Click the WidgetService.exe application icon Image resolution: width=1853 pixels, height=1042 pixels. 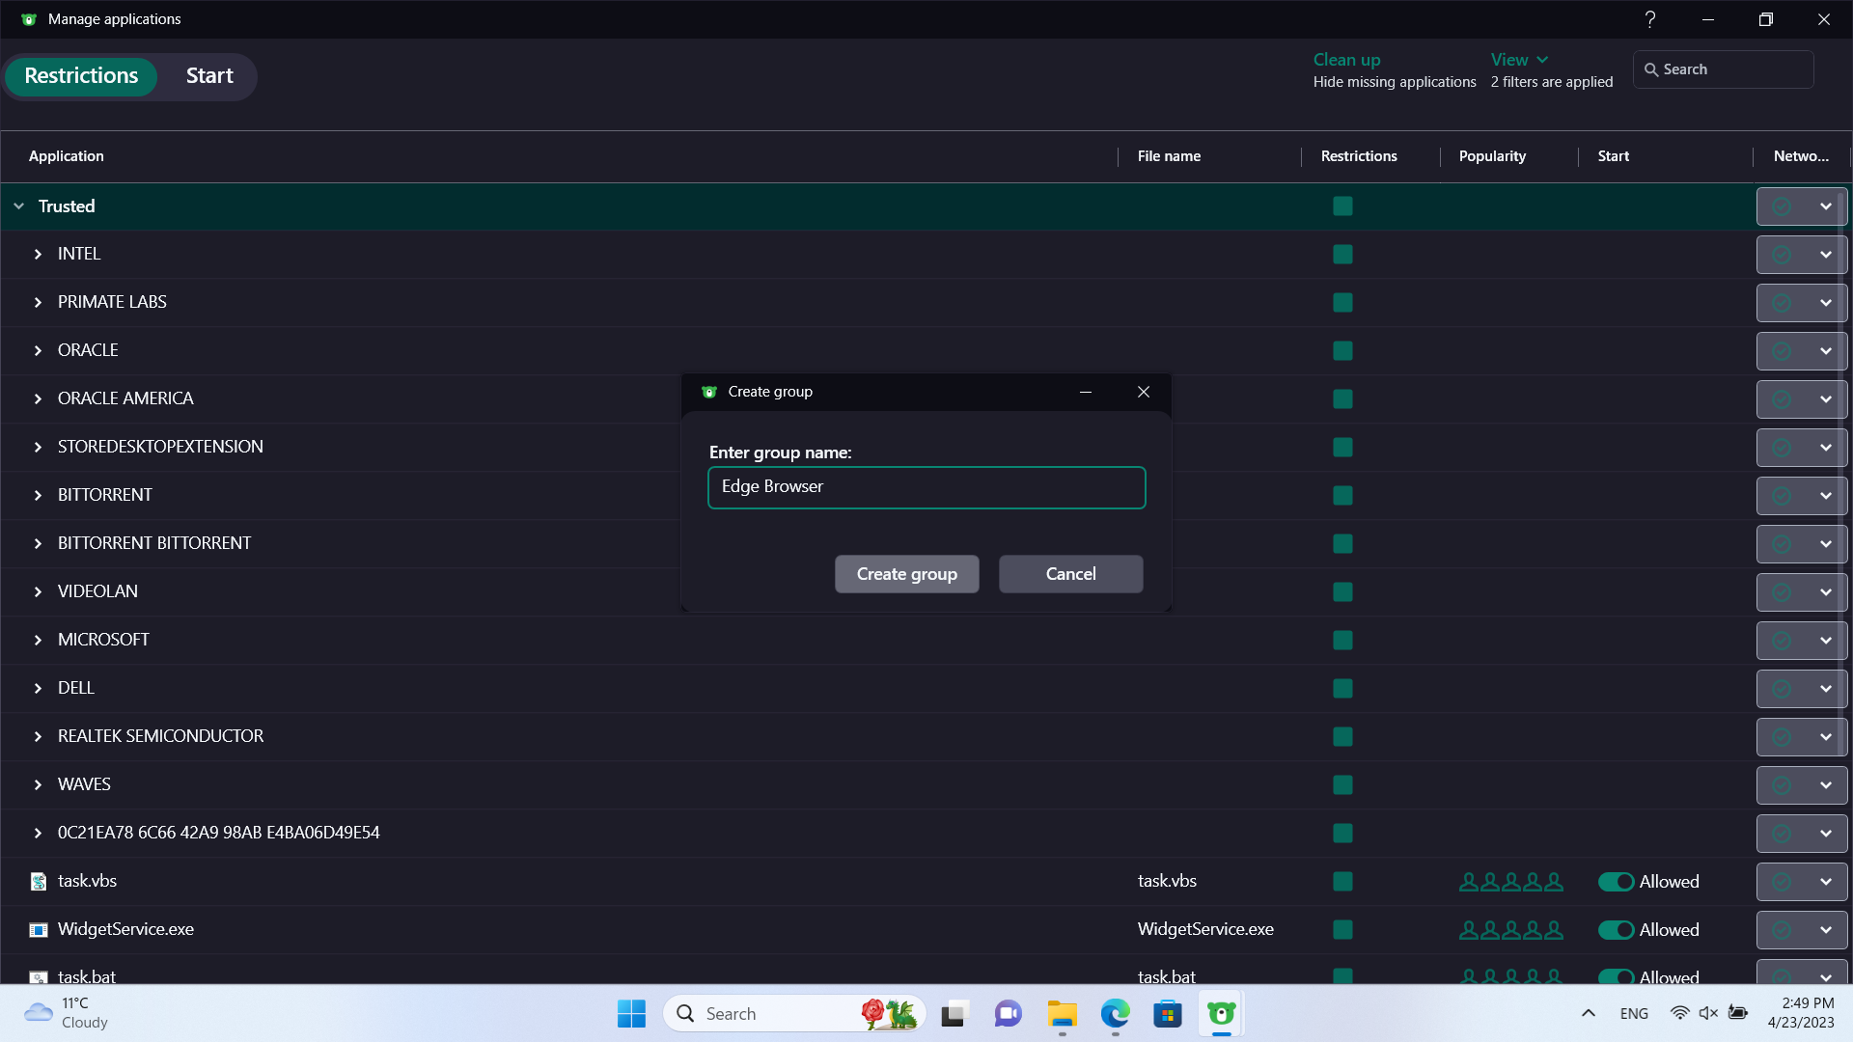pyautogui.click(x=39, y=929)
